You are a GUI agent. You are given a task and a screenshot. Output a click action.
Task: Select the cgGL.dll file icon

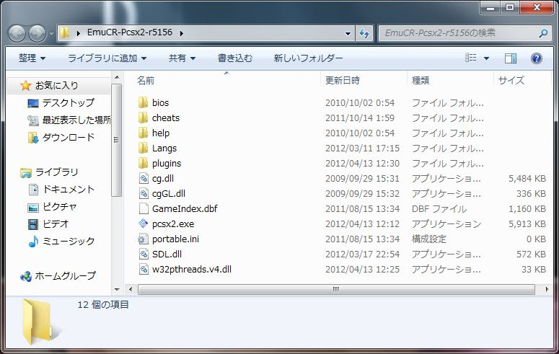tap(144, 193)
